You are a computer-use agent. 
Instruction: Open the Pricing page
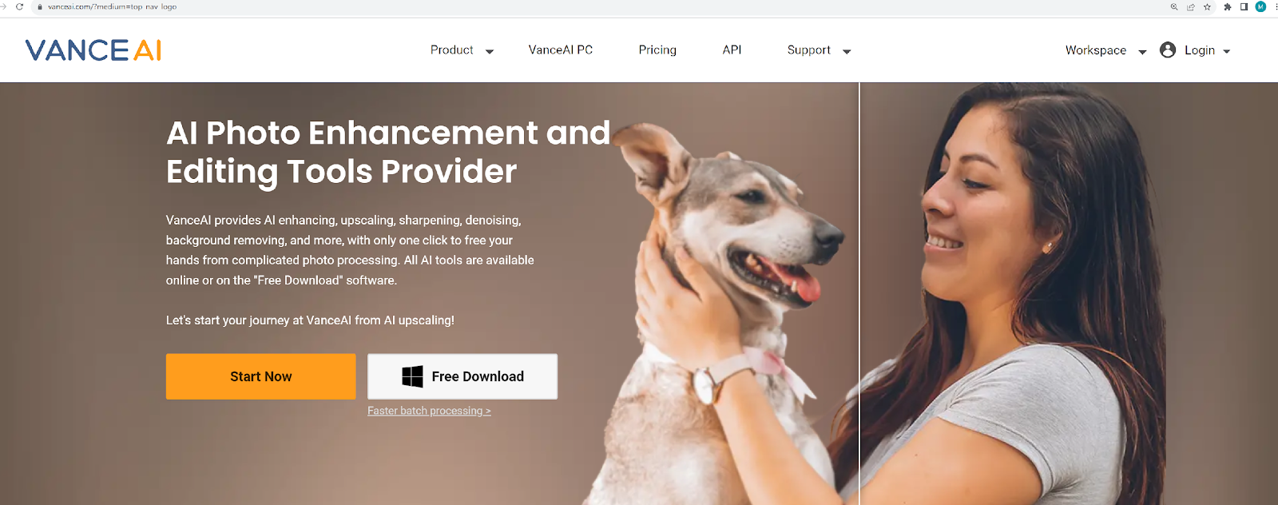click(657, 50)
